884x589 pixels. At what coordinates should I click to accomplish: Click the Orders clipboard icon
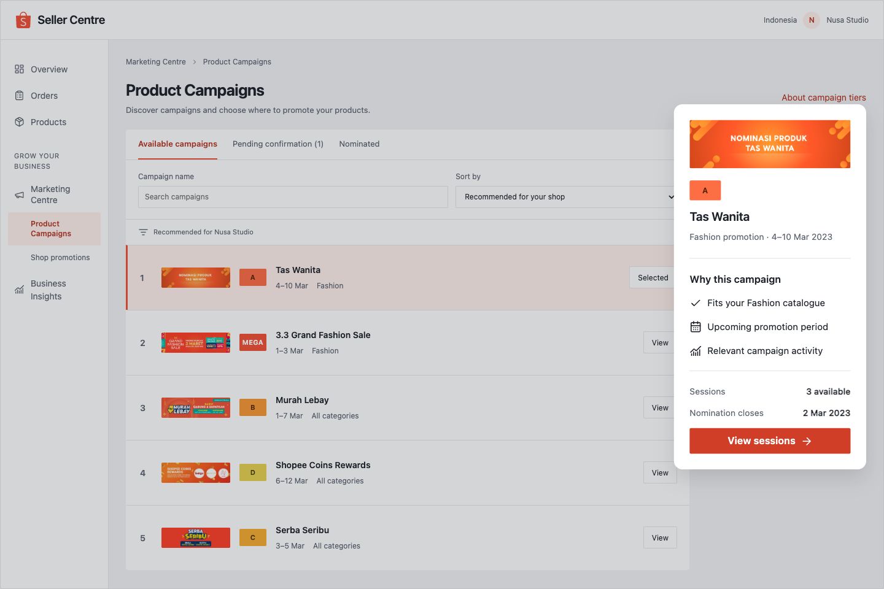pos(20,96)
